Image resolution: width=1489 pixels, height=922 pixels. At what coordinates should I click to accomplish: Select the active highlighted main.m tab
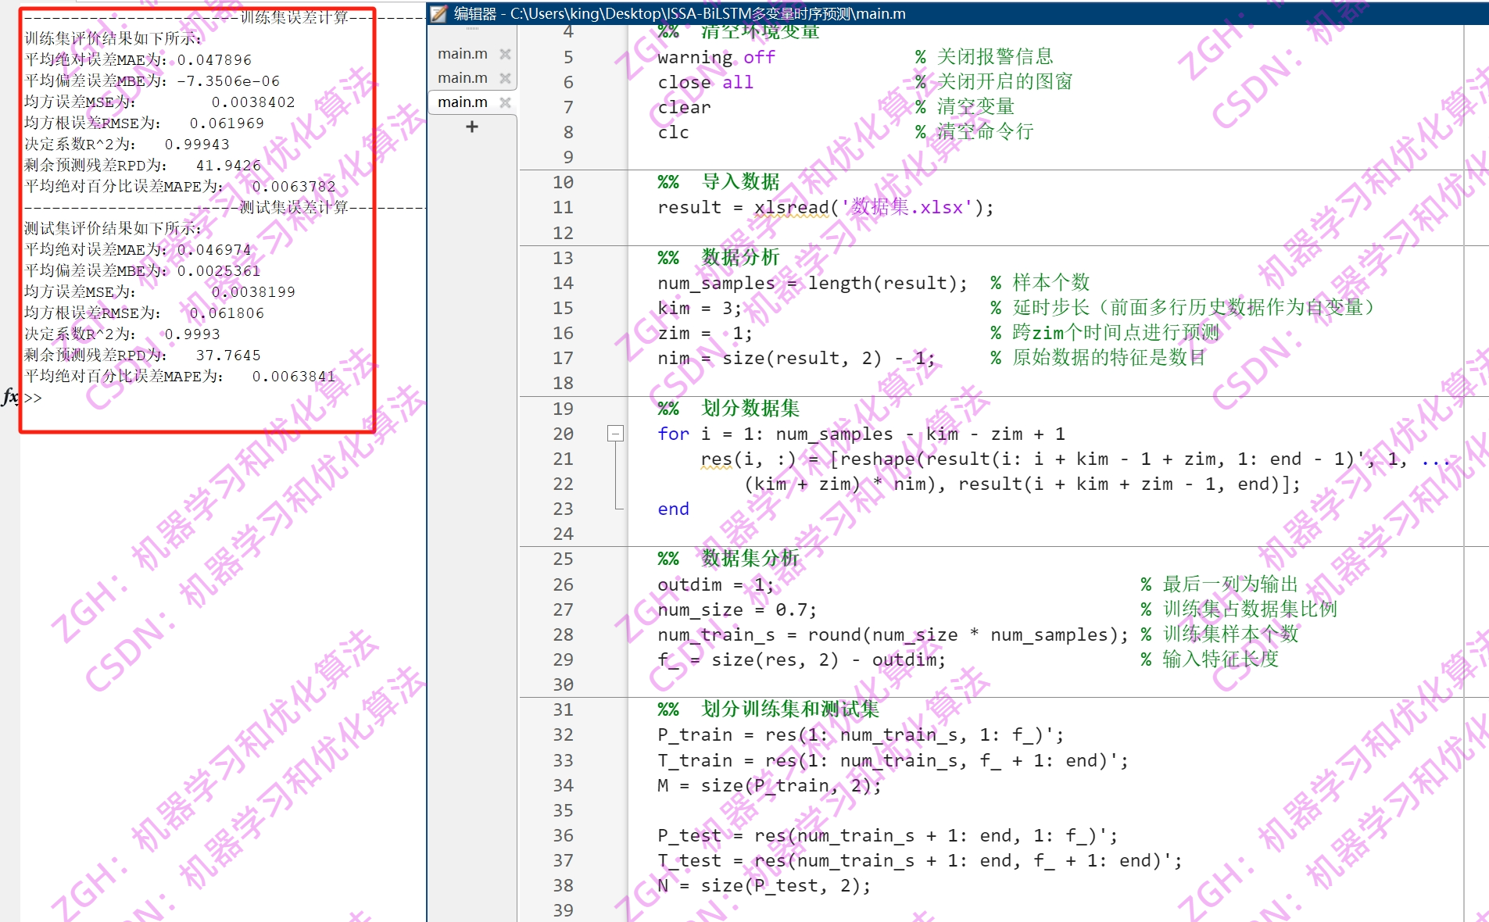click(x=463, y=102)
